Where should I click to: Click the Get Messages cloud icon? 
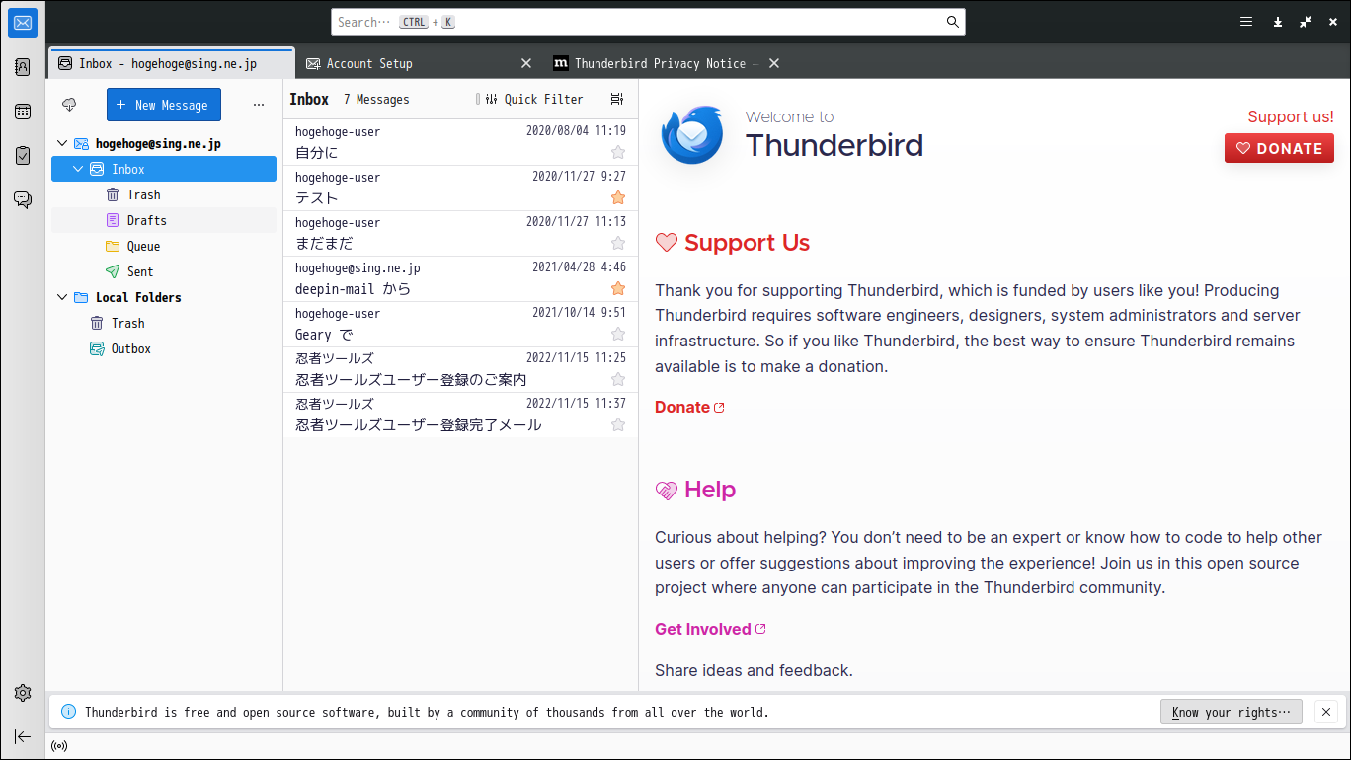pos(69,105)
